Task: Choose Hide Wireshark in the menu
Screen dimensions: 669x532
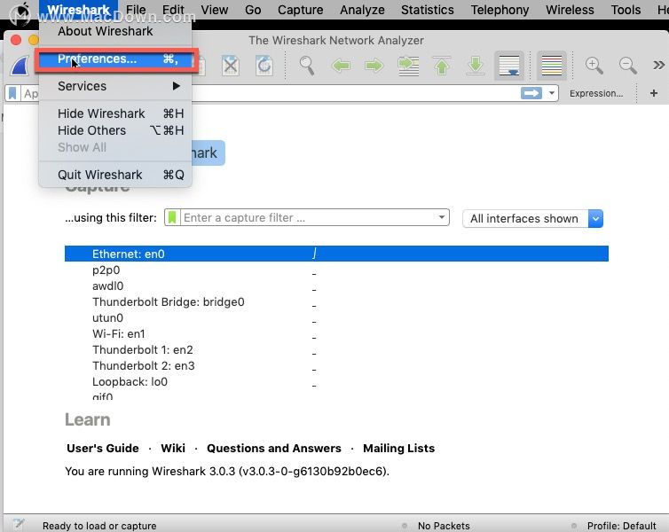Action: tap(115, 113)
